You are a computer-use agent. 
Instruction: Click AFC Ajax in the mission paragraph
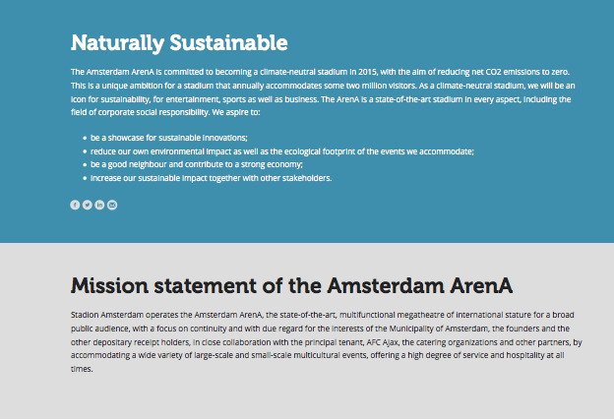point(382,342)
